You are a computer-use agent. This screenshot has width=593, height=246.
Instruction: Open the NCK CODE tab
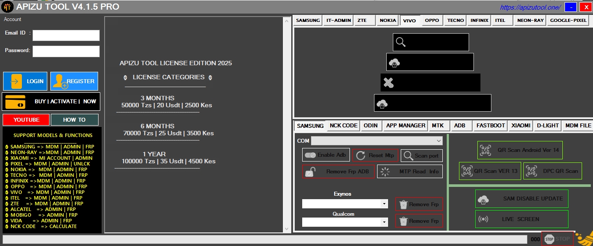[344, 125]
